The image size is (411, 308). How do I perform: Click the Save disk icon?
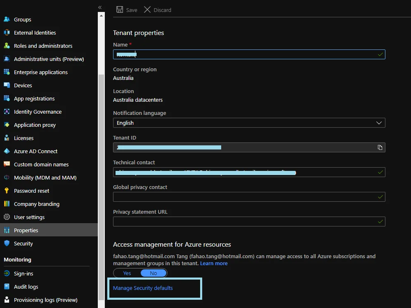[x=120, y=9]
